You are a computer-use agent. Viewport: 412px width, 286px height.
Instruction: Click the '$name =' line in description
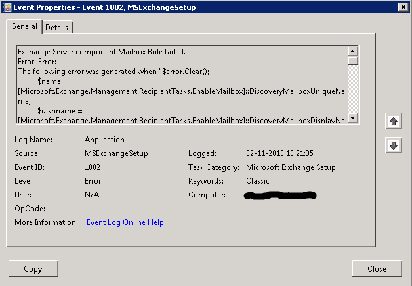click(x=53, y=81)
